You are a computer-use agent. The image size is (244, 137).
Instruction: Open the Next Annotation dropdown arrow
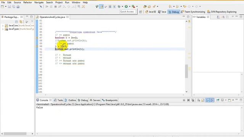(174, 6)
